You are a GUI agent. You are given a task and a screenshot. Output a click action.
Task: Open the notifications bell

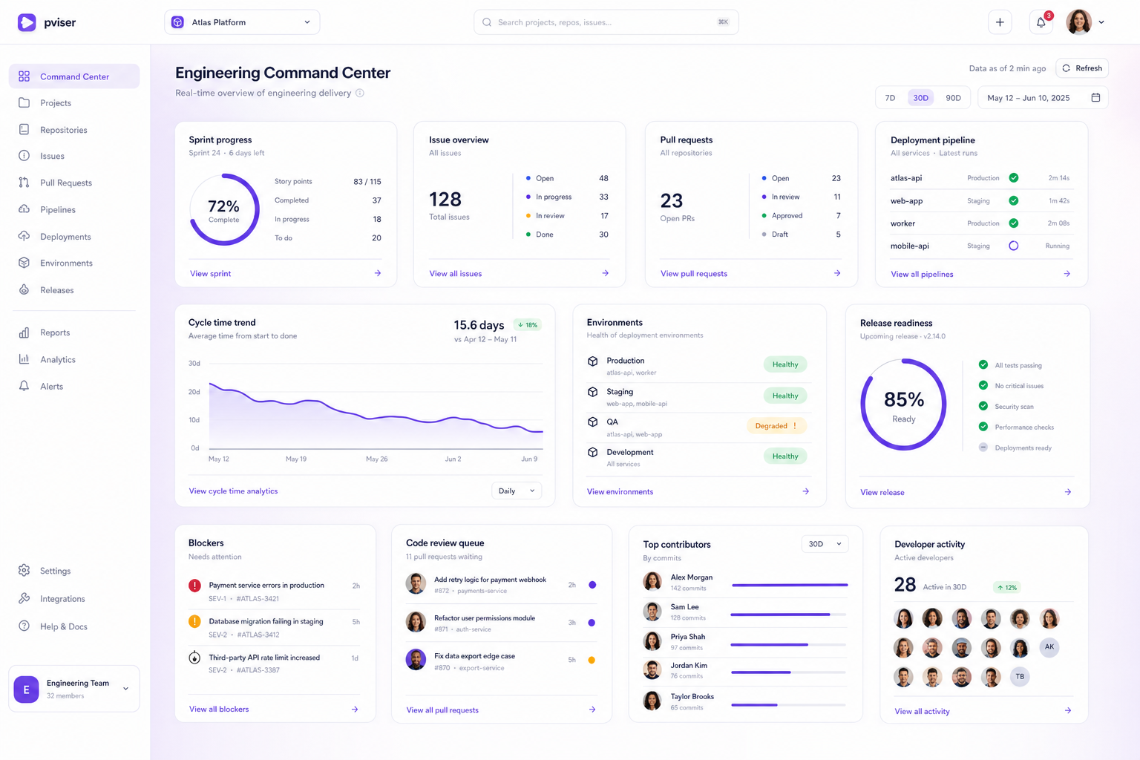pos(1041,22)
